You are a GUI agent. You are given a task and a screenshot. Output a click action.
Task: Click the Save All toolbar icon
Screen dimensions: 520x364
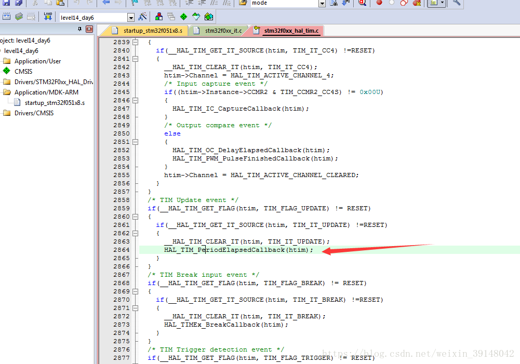coord(19,3)
